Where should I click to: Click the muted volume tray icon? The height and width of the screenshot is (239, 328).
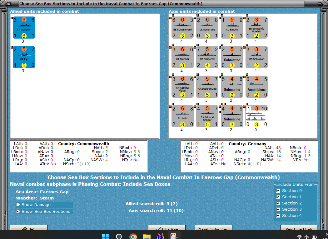coord(307,237)
